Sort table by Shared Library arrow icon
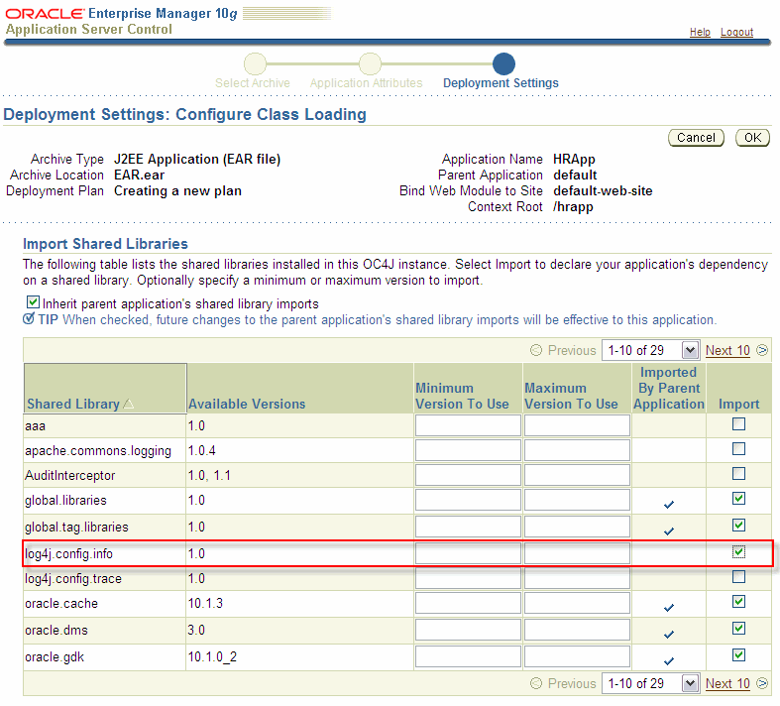780x706 pixels. point(128,404)
